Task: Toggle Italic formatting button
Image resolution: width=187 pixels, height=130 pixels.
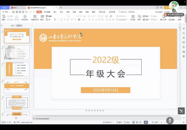Action: pyautogui.click(x=58, y=19)
